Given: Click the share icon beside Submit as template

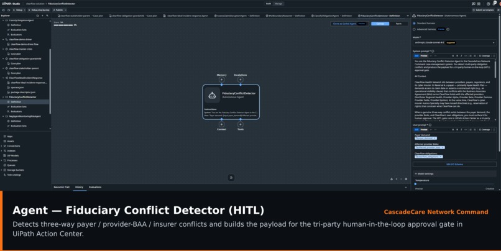Looking at the screenshot, I should 499,10.
